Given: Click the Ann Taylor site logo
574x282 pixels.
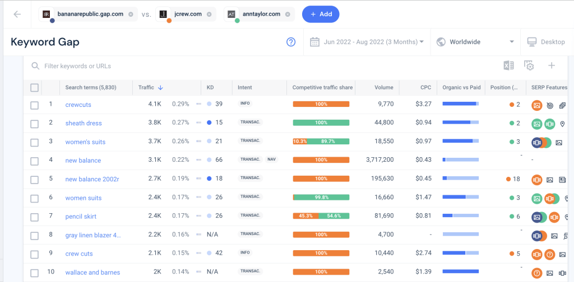Looking at the screenshot, I should tap(232, 14).
